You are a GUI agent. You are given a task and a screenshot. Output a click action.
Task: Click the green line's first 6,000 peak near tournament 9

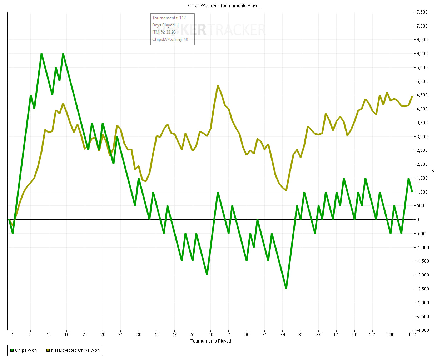(x=41, y=54)
